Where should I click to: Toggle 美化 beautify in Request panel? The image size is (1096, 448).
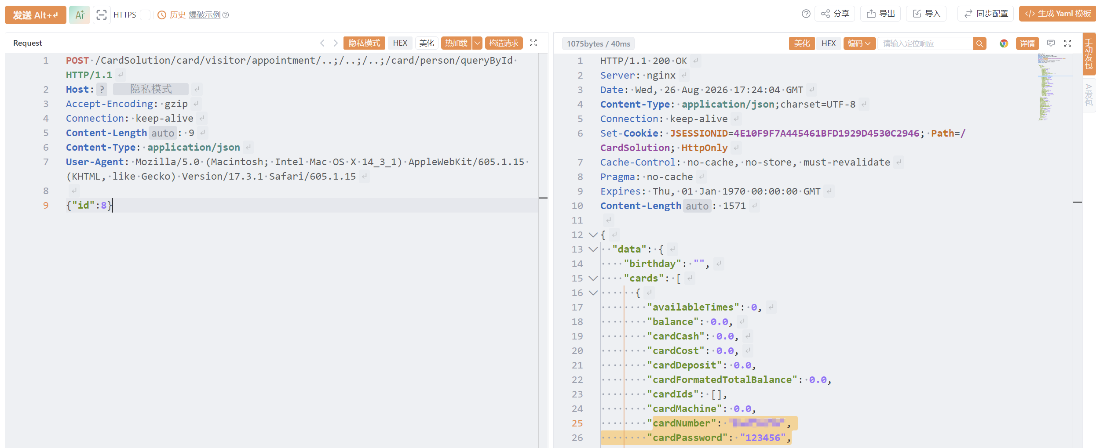coord(427,43)
